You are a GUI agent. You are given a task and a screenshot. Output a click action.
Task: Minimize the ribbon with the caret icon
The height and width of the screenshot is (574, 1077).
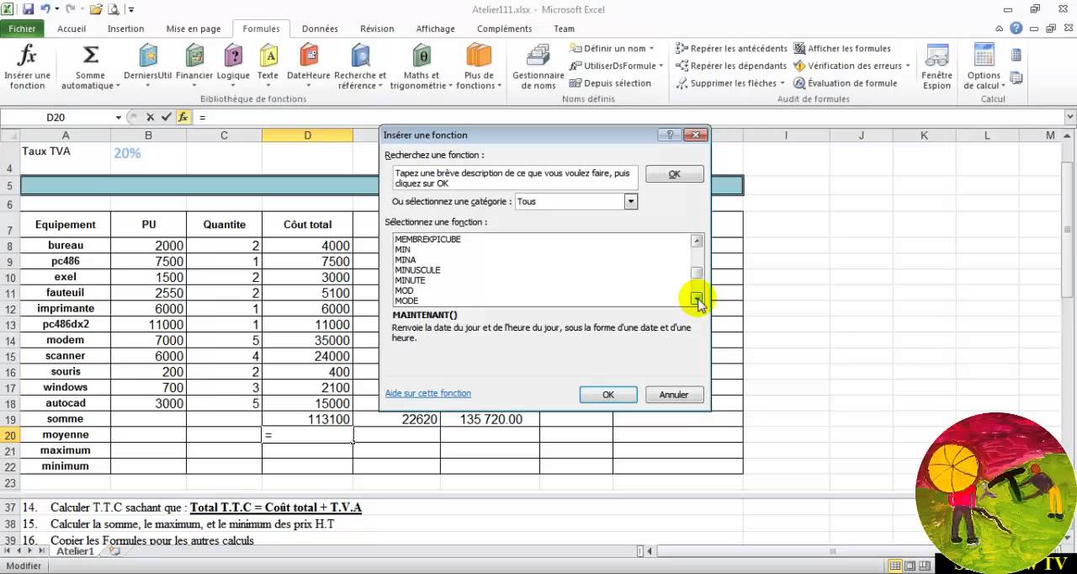[x=1000, y=29]
